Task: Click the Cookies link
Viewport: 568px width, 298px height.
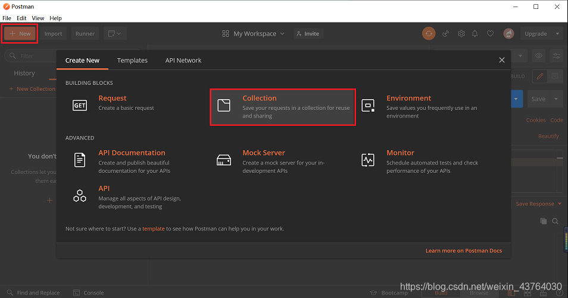Action: click(x=536, y=120)
